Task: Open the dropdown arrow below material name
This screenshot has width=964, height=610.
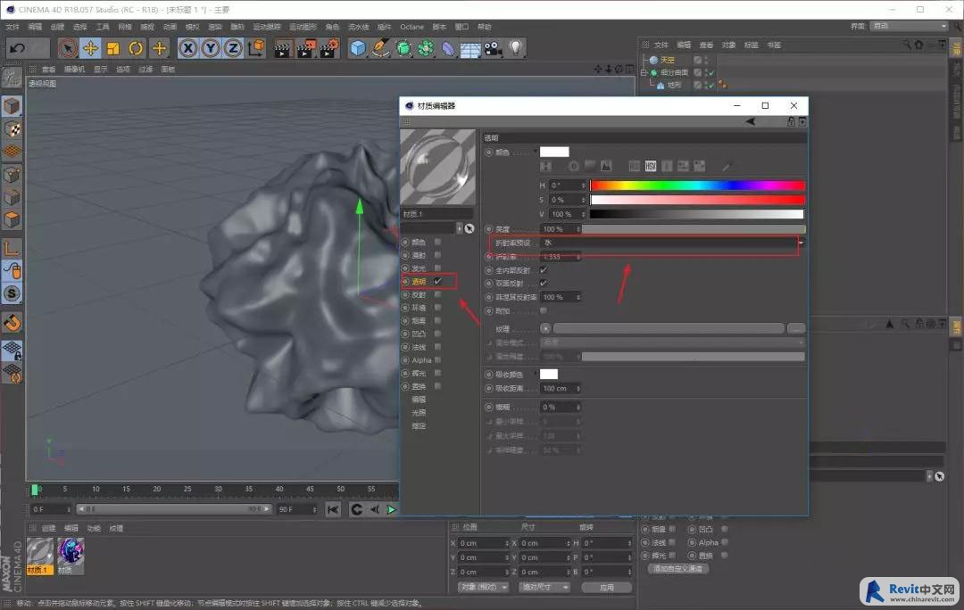Action: pos(460,228)
